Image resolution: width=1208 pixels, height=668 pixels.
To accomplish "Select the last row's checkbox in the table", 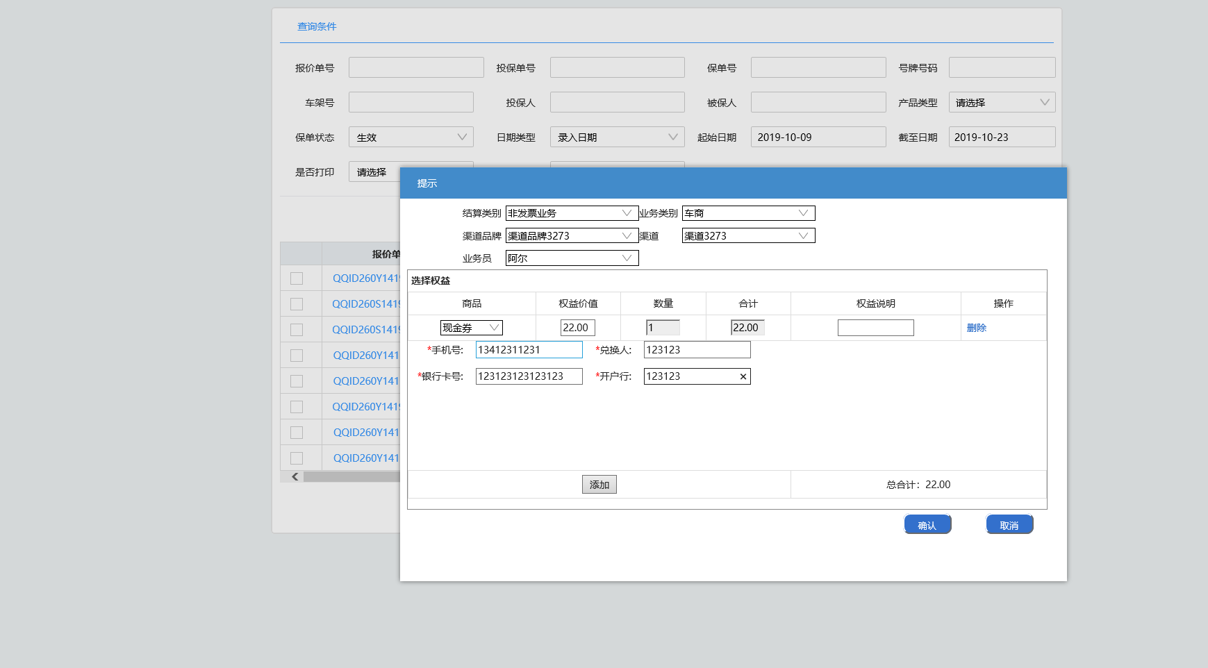I will click(297, 458).
